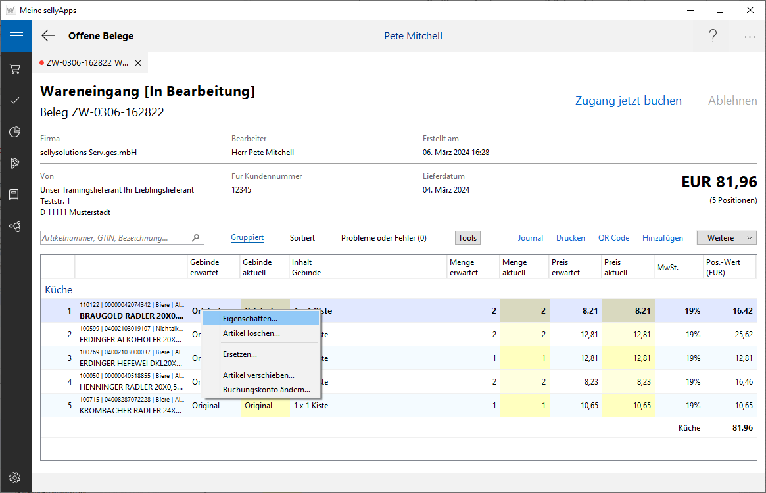
Task: Open the hamburger navigation menu
Action: [x=16, y=36]
